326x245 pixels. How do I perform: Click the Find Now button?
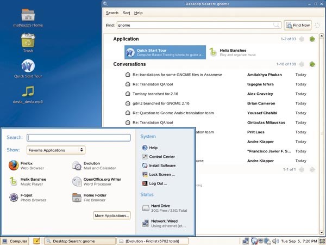[298, 25]
